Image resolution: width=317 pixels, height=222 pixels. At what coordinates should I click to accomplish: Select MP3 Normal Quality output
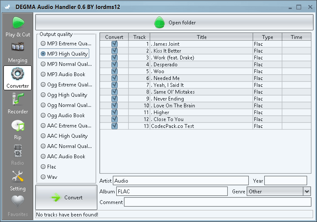[x=66, y=64]
